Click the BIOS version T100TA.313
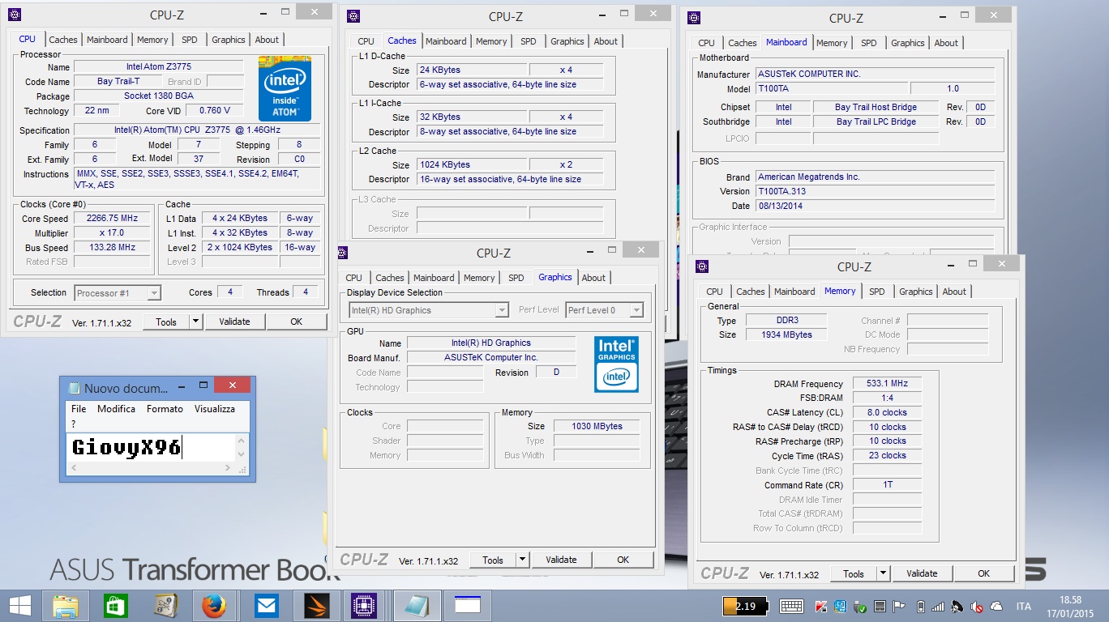1109x622 pixels. pos(875,191)
